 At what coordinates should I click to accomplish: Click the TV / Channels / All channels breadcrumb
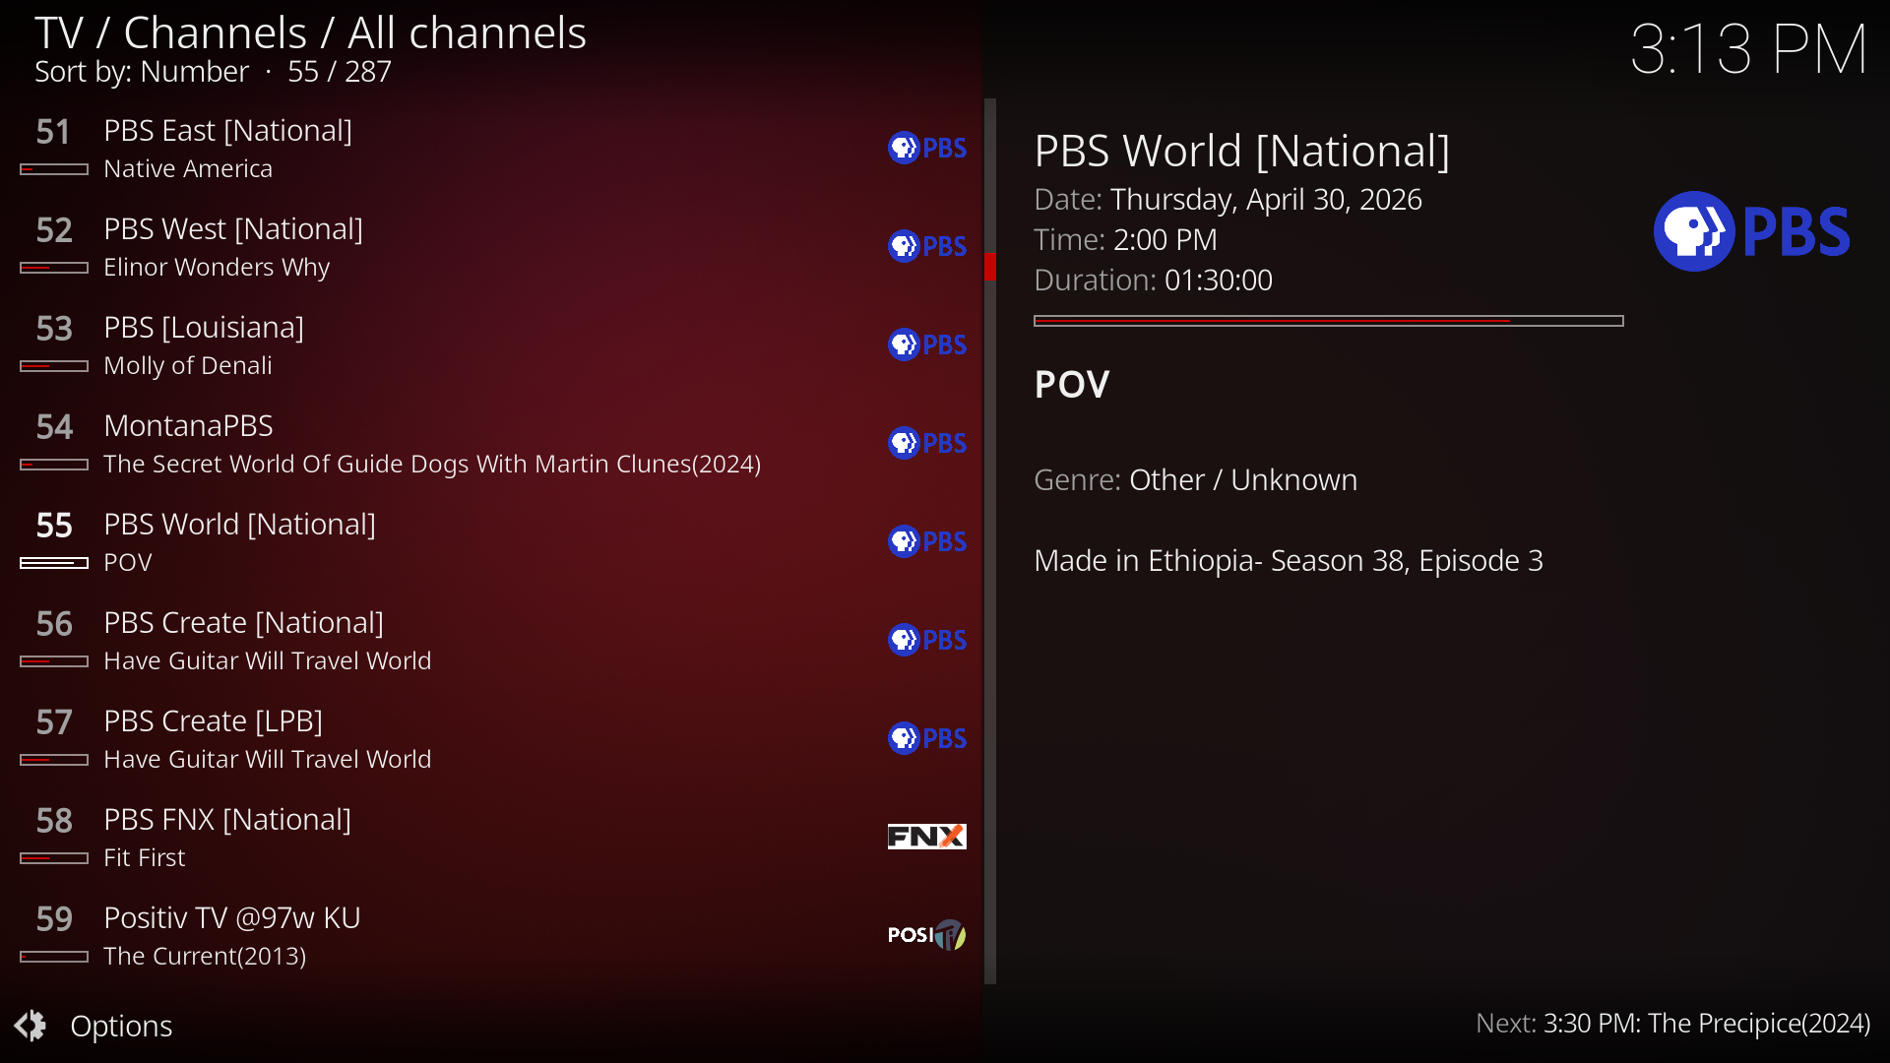click(310, 33)
